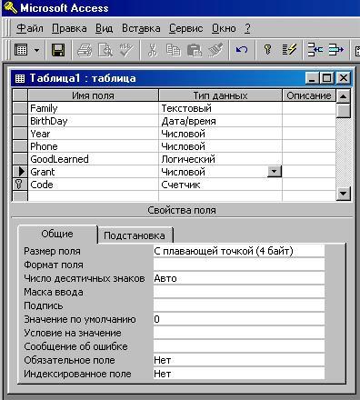Select the Format Painter brush icon
This screenshot has height=400, width=360.
pos(215,50)
